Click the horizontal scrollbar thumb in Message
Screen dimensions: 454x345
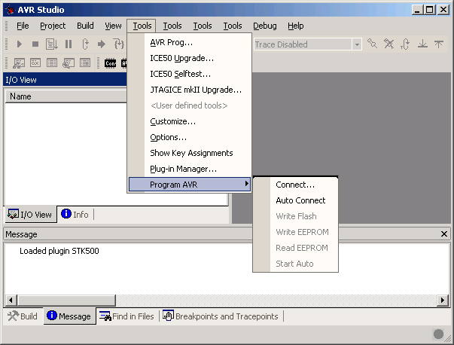click(x=66, y=300)
